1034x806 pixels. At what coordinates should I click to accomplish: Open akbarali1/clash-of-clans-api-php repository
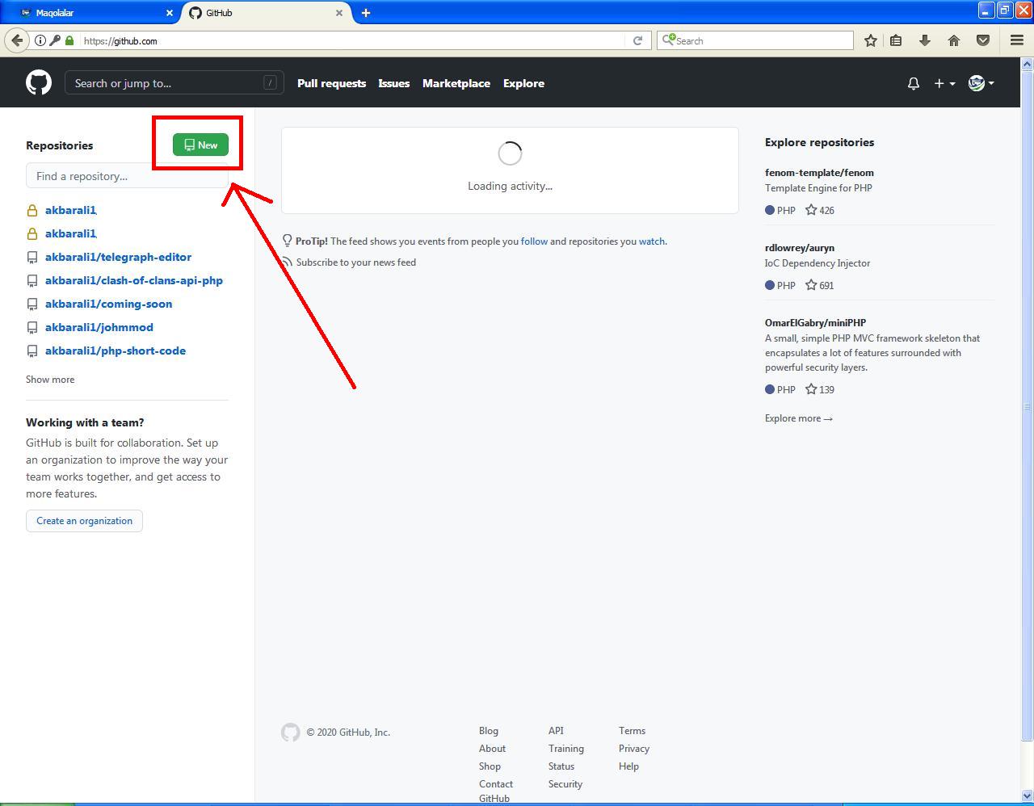(133, 280)
